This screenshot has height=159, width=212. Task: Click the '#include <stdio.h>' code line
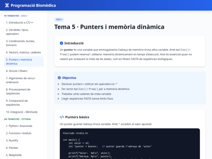[x=76, y=133]
